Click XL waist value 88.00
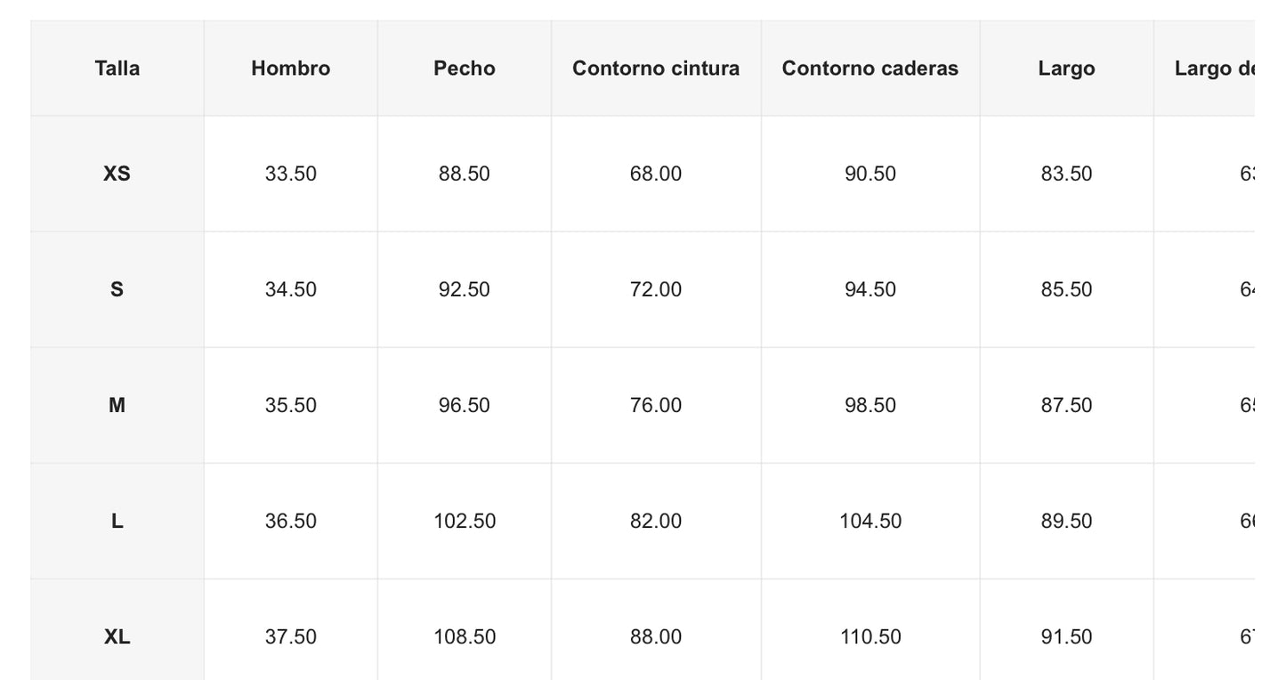The height and width of the screenshot is (680, 1286). (656, 636)
